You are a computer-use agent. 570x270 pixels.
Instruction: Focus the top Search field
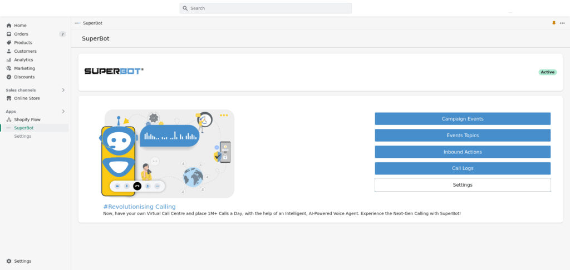coord(266,8)
